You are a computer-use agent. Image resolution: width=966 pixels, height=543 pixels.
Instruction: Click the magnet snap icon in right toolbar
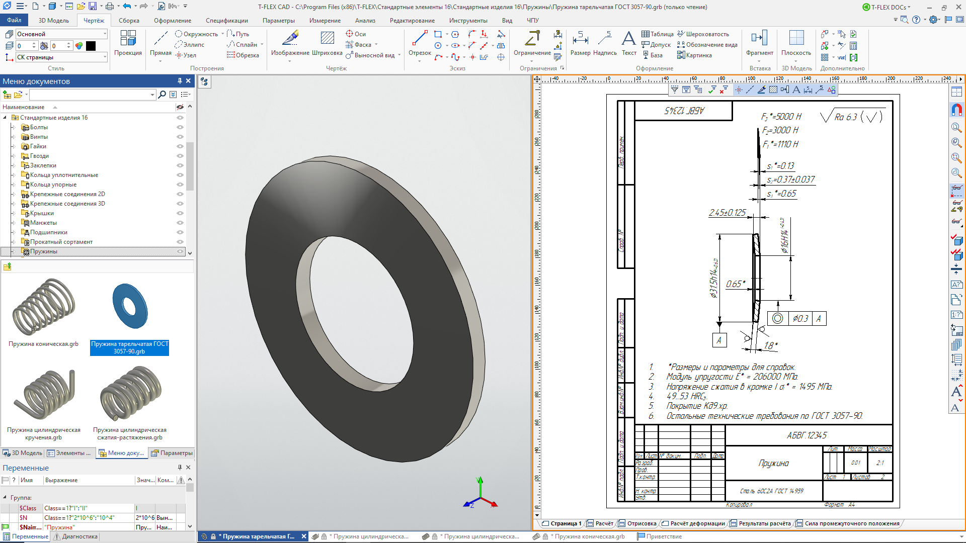pyautogui.click(x=956, y=109)
